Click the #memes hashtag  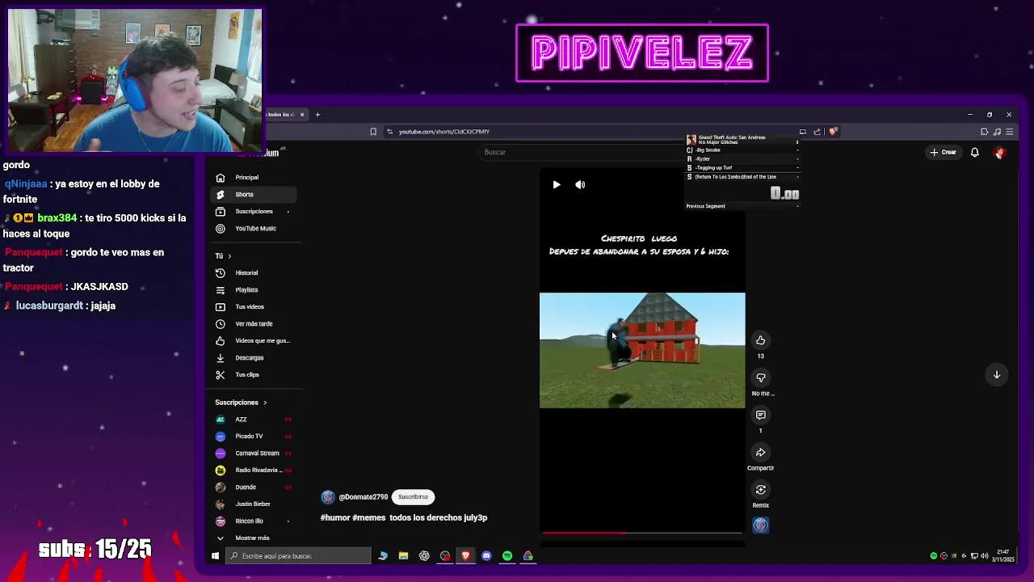point(368,518)
